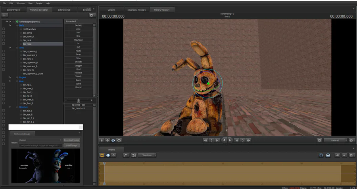Open Animation Set Editor gear settings

click(x=92, y=15)
